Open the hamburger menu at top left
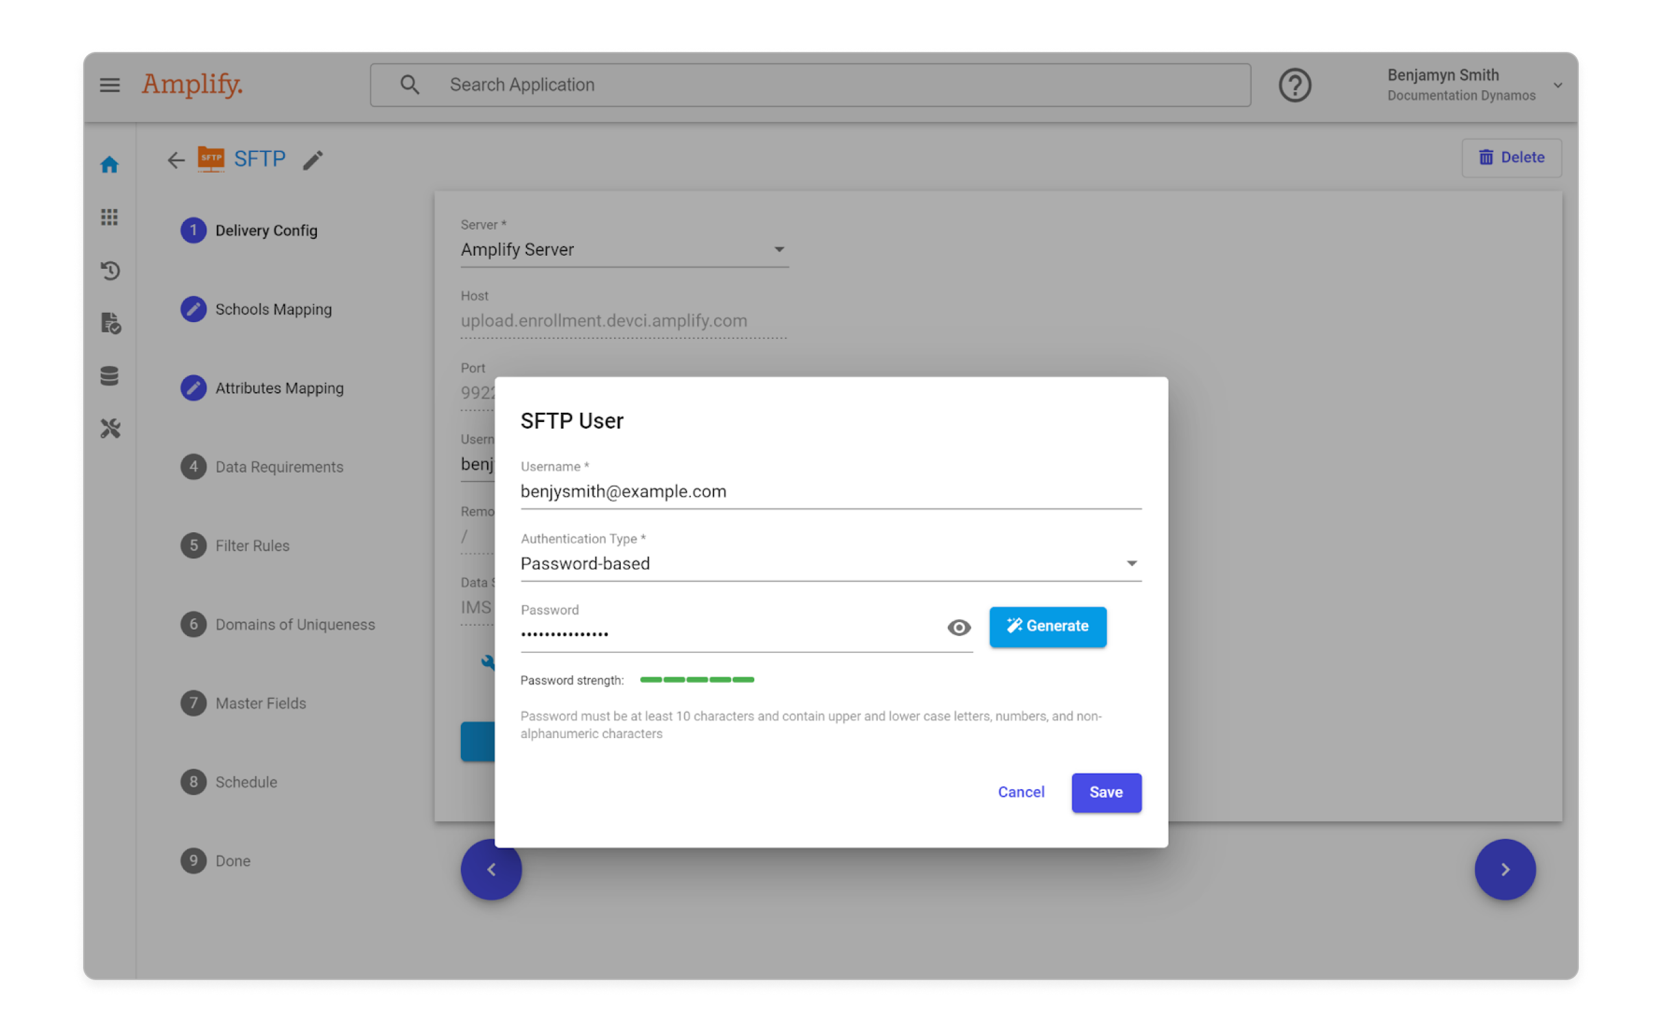Screen dimensions: 1662x1032 [x=109, y=84]
